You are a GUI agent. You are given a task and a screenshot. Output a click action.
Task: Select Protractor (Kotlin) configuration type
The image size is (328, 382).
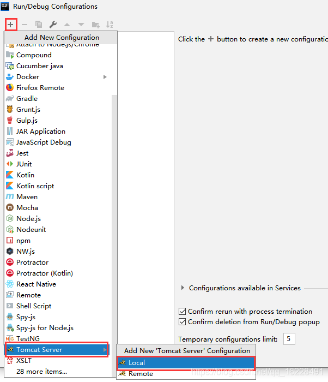58,273
